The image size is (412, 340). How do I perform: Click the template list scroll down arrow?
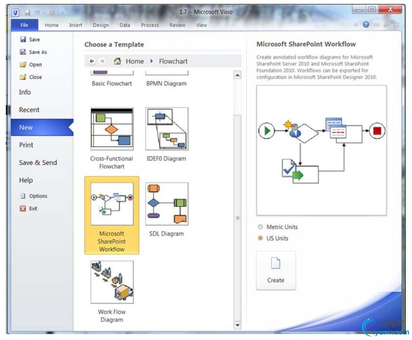pyautogui.click(x=237, y=325)
